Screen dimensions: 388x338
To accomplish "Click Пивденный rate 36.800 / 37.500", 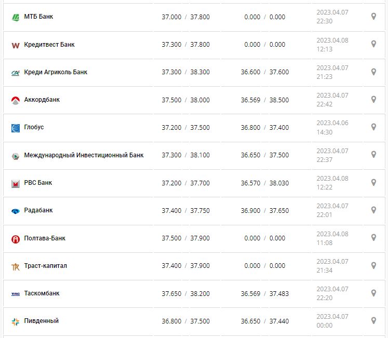I will 185,321.
